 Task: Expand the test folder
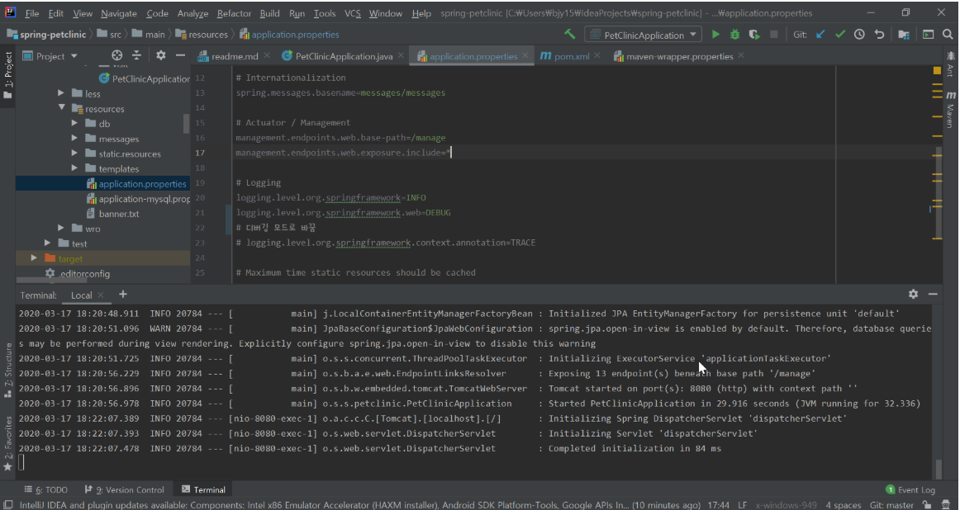pyautogui.click(x=47, y=243)
